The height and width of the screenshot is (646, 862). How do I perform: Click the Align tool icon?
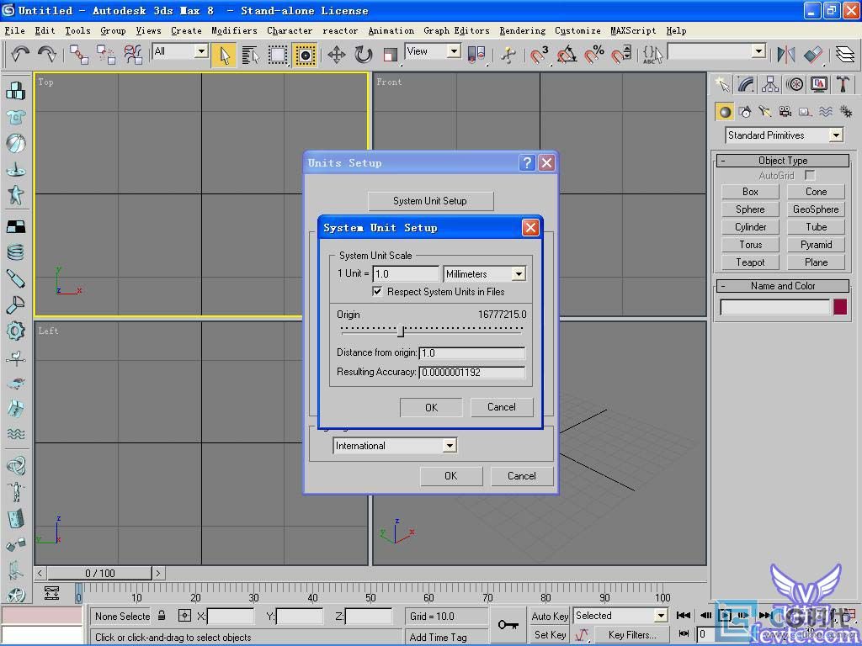(813, 55)
